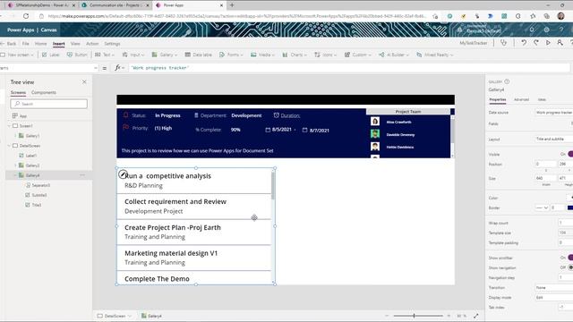
Task: Open the Charts insert dropdown
Action: [x=295, y=55]
